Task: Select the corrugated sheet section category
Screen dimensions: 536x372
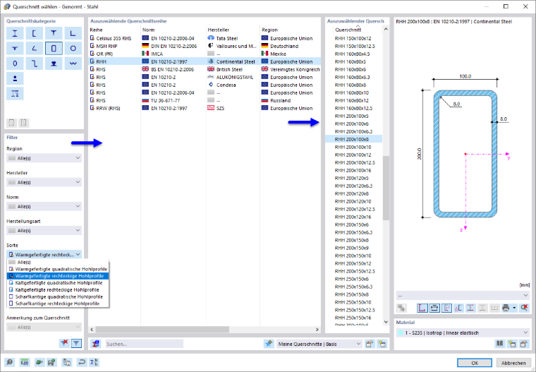Action: 73,64
